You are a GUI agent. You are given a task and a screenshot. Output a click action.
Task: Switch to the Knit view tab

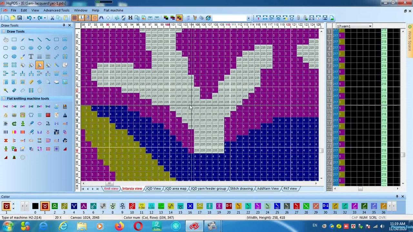[x=111, y=188]
